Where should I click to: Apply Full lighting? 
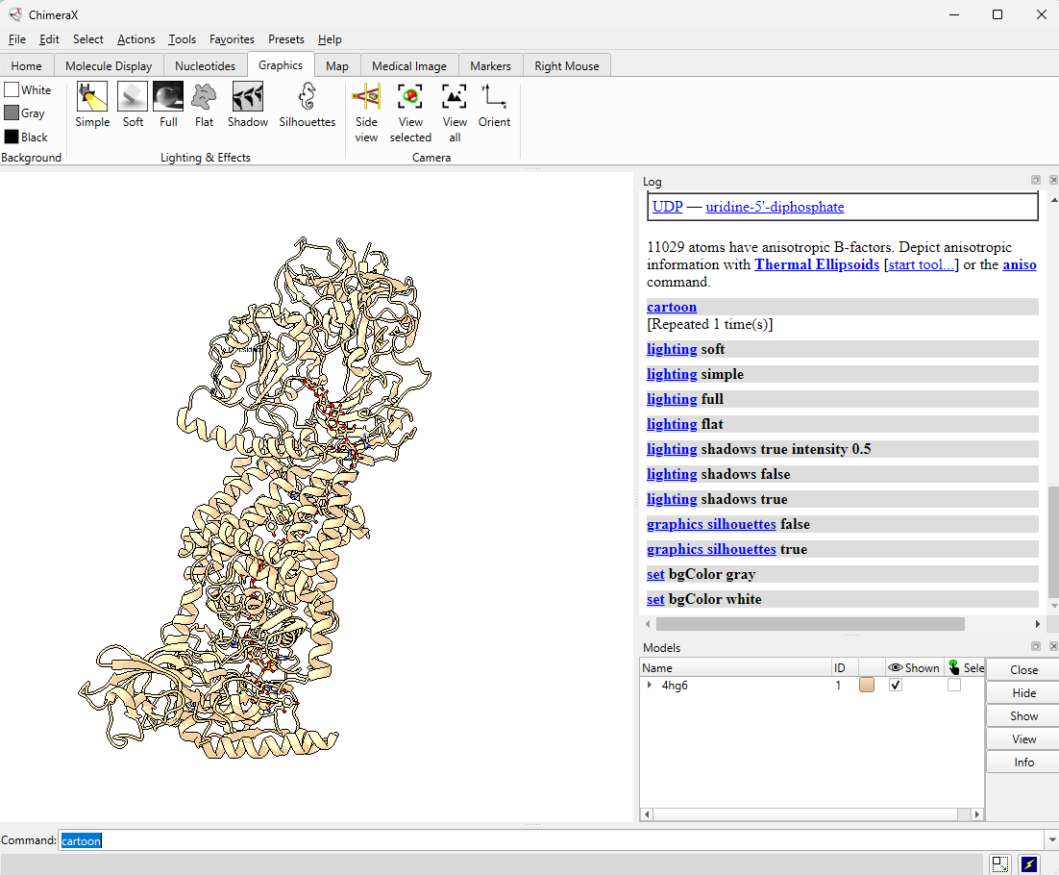coord(168,105)
